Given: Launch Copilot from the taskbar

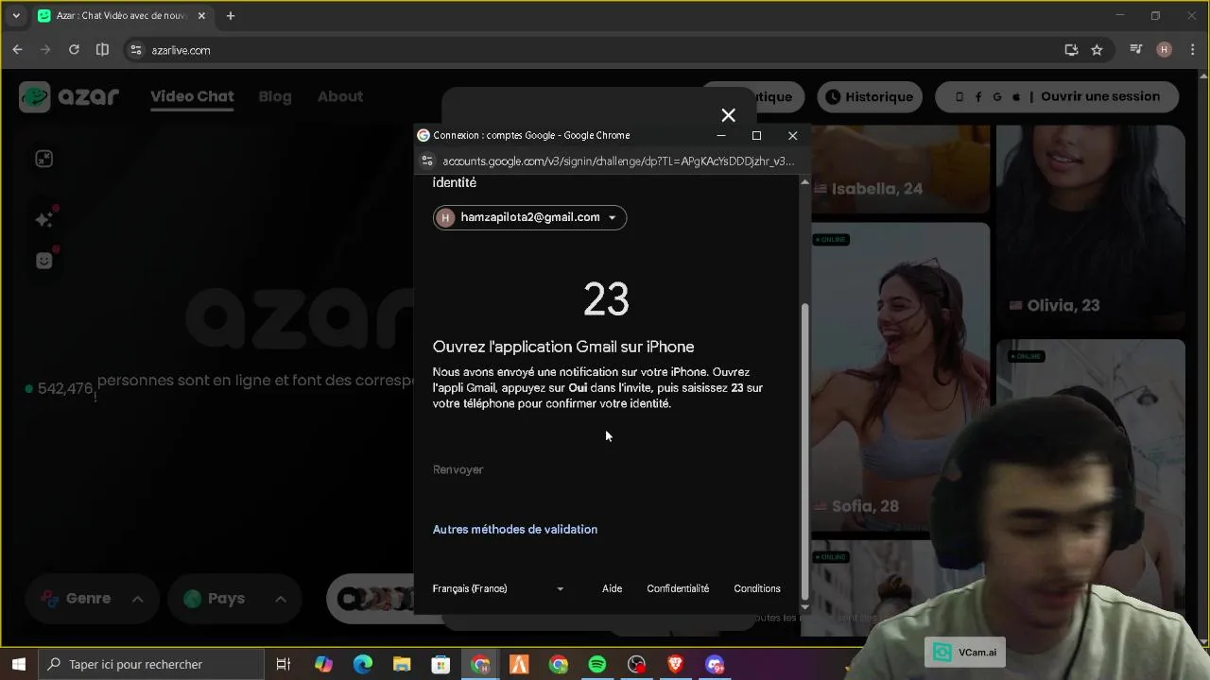Looking at the screenshot, I should coord(323,664).
